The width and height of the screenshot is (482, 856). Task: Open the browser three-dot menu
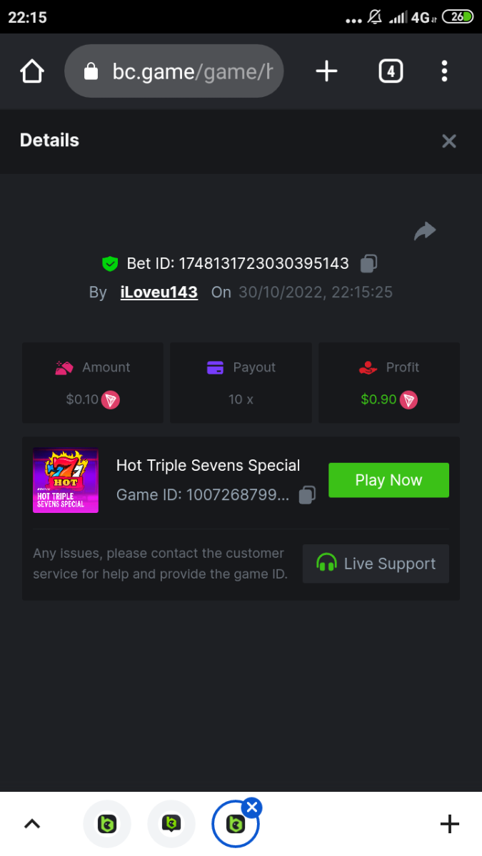coord(444,71)
